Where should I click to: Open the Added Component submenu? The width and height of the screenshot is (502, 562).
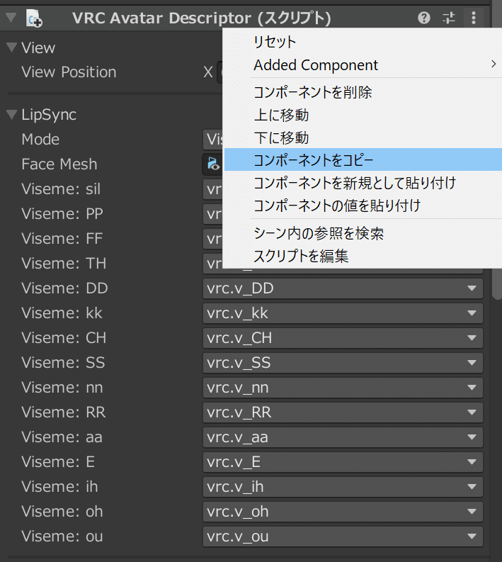(x=363, y=65)
